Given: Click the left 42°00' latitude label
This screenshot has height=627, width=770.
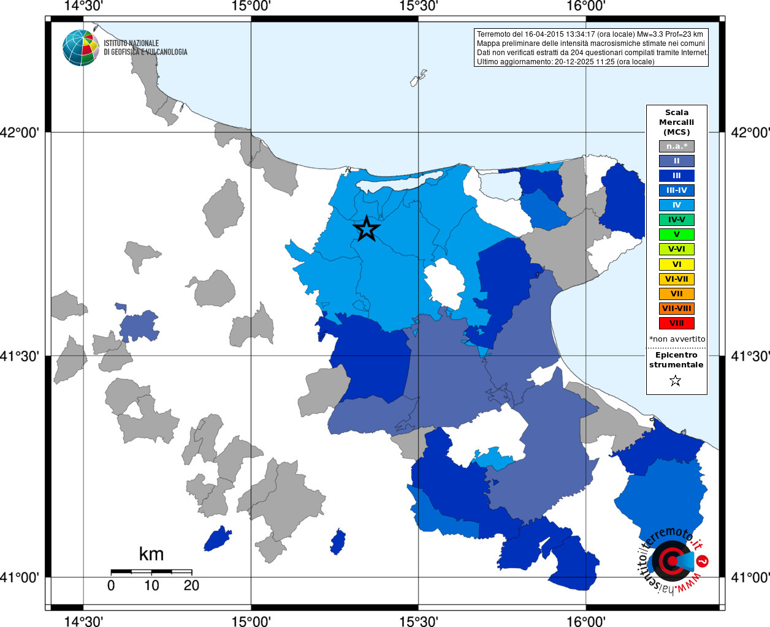Looking at the screenshot, I should click(x=20, y=132).
